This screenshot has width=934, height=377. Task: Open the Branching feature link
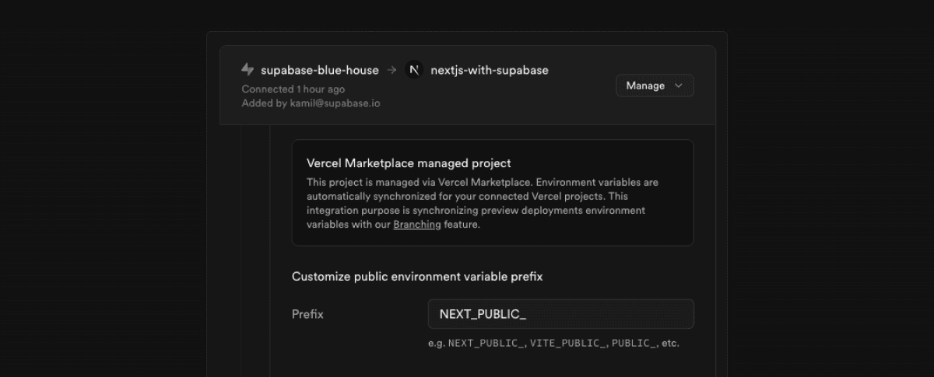417,225
